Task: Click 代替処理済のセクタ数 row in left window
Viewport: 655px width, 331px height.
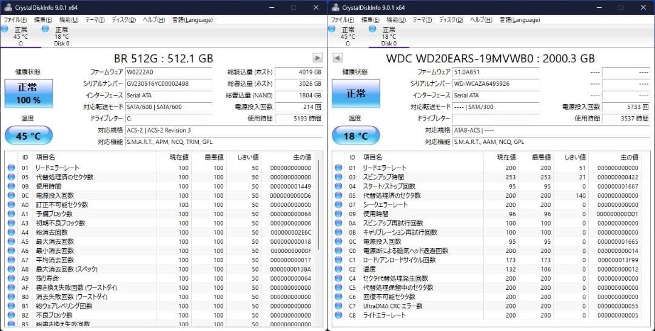Action: (161, 177)
